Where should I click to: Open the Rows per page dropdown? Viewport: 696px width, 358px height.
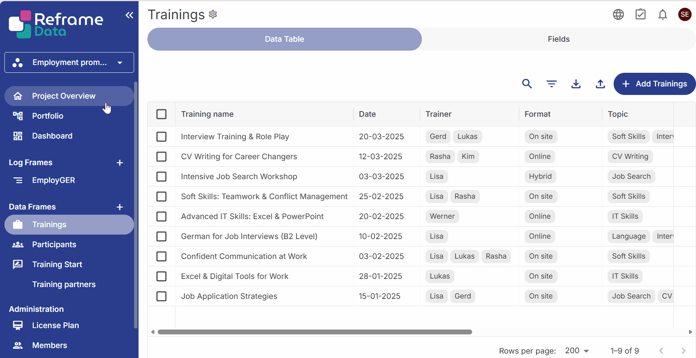pyautogui.click(x=577, y=351)
